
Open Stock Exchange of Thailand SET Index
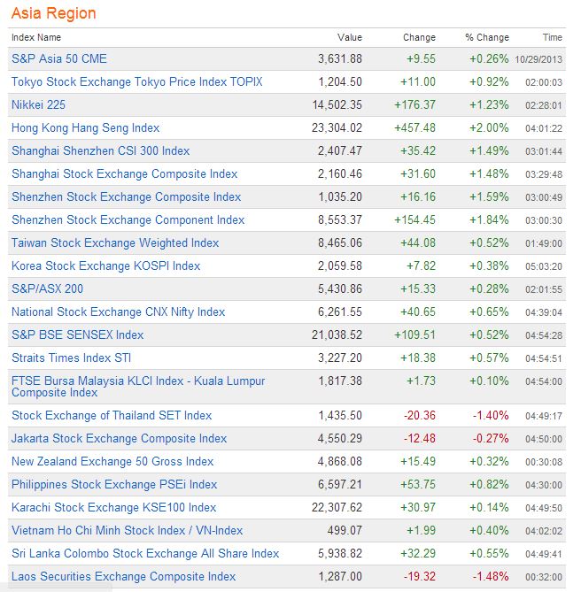[x=112, y=415]
